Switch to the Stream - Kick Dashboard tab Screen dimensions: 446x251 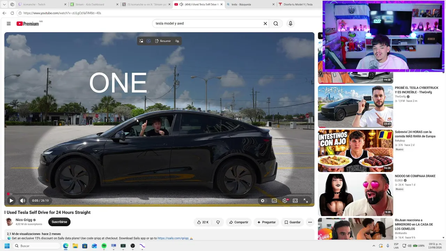(95, 5)
